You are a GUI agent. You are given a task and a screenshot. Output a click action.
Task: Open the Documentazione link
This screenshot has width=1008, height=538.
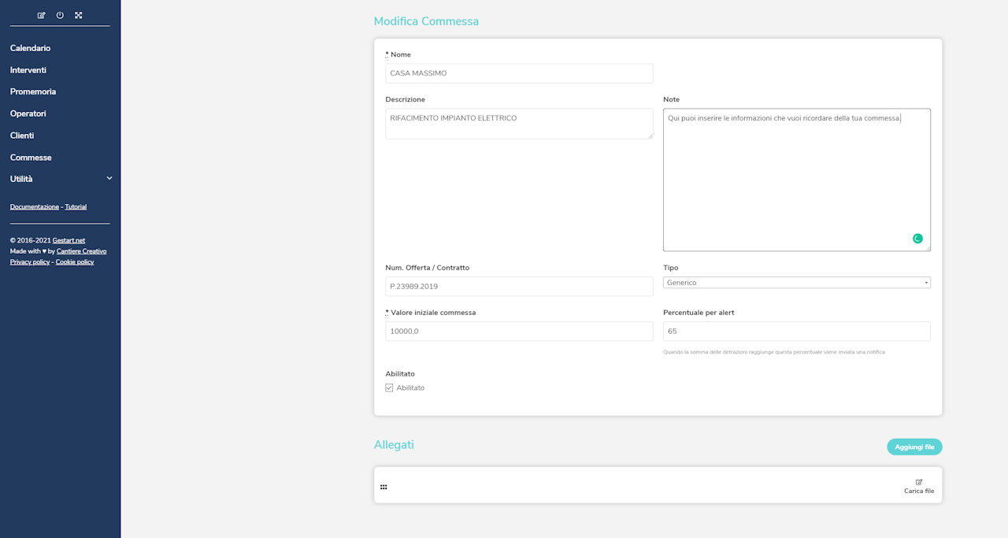pyautogui.click(x=35, y=207)
